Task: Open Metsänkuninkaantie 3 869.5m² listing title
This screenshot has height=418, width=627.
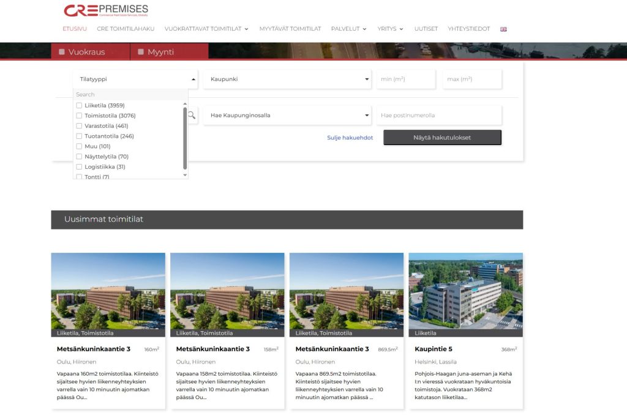Action: 332,349
